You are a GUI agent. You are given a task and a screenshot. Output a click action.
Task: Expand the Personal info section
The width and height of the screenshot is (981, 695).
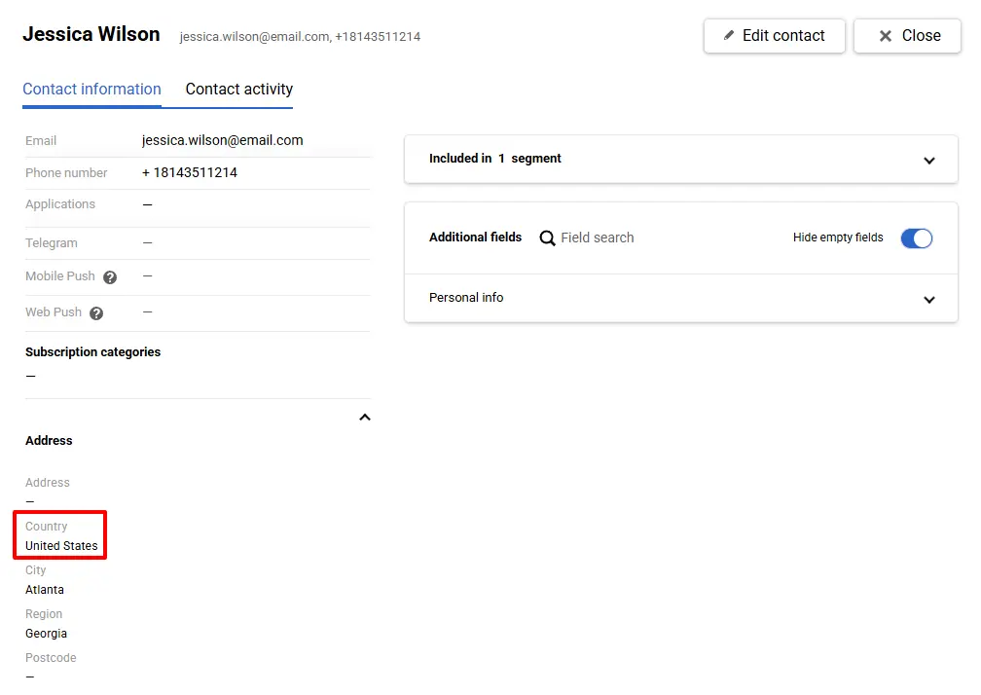point(928,299)
